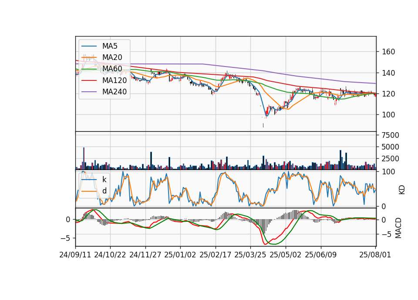Click the lowest candlestick wick below 100
418x300 pixels.
263,125
